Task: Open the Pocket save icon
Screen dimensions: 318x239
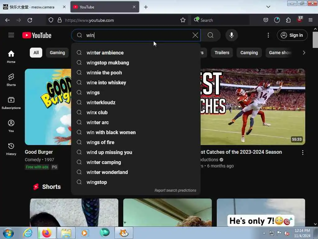Action: pos(266,20)
